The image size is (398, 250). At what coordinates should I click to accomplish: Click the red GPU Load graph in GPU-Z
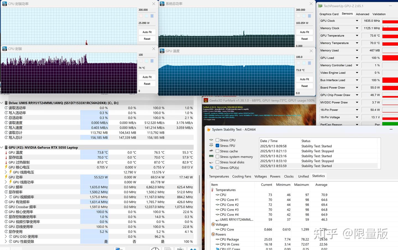(x=390, y=58)
